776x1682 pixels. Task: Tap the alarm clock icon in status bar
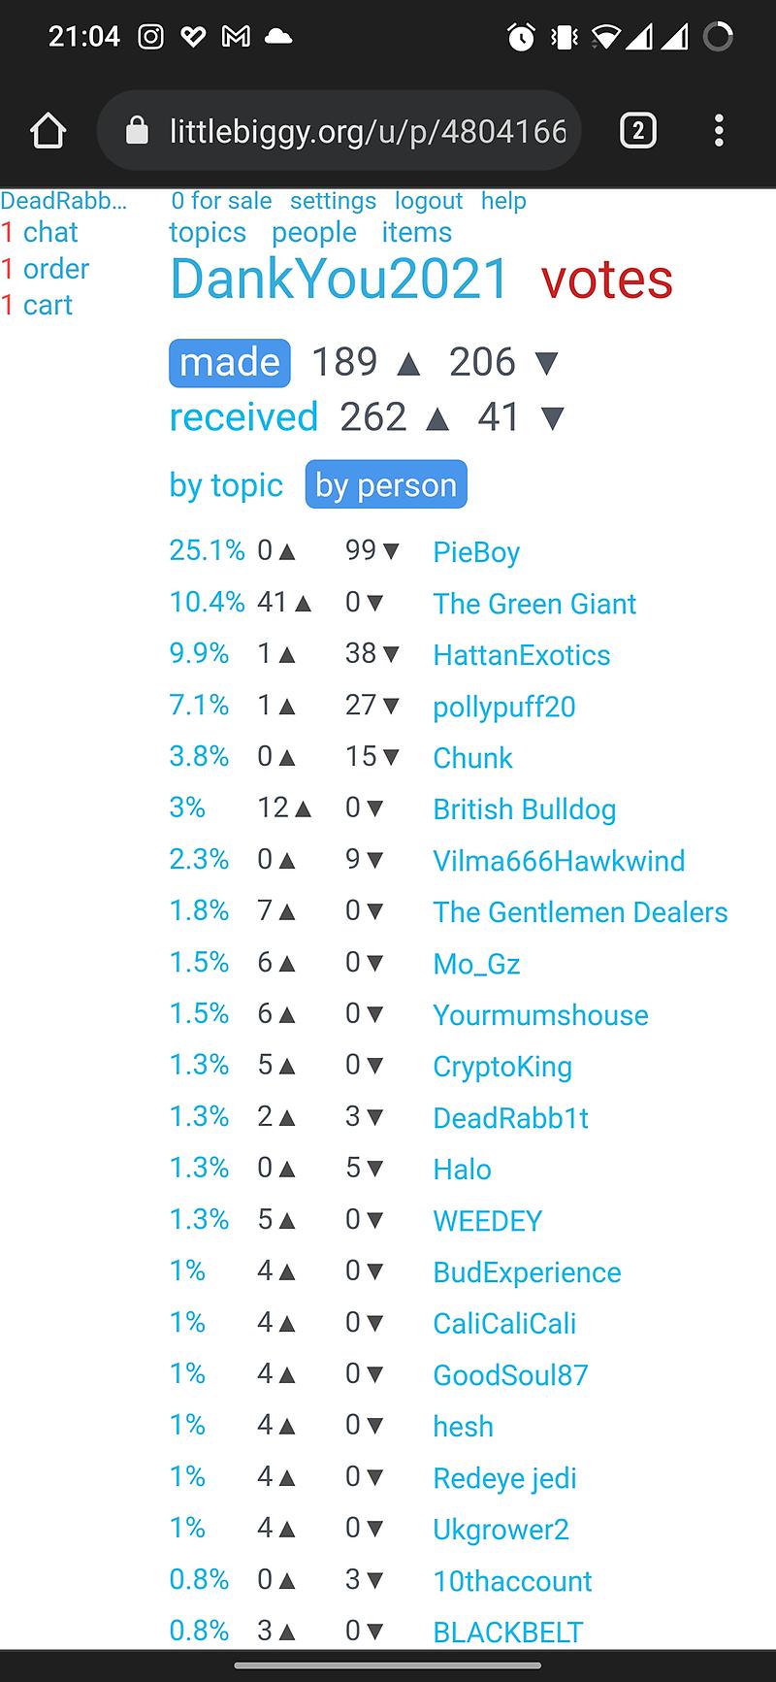point(521,37)
